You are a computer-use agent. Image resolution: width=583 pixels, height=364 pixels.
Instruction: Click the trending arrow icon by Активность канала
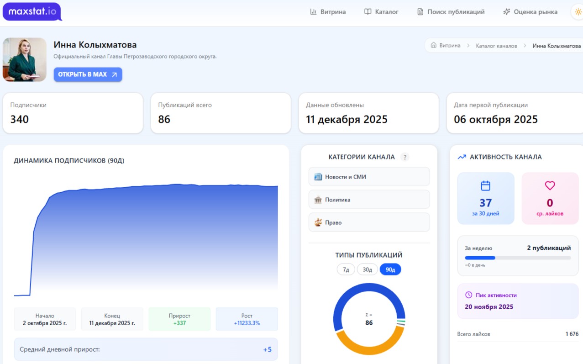click(462, 157)
